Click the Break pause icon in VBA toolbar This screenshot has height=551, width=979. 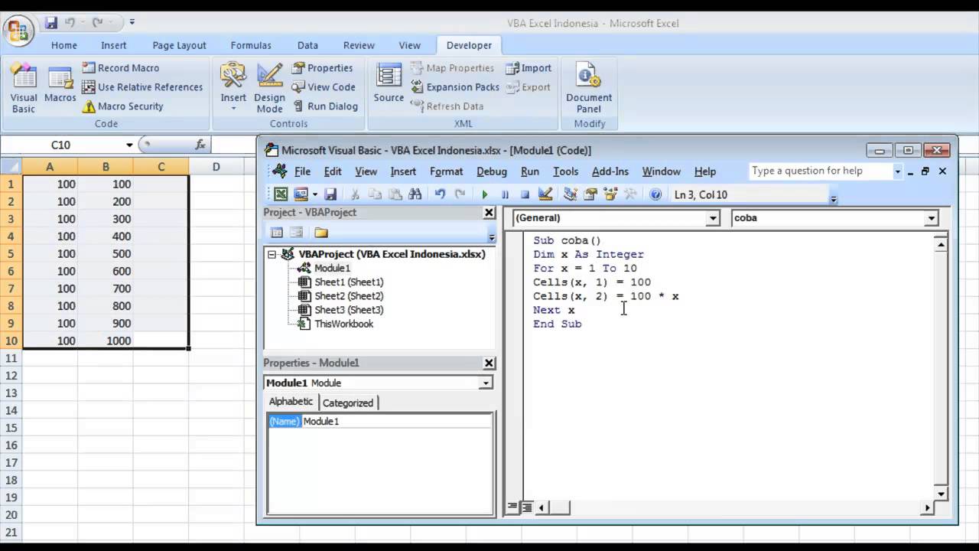tap(505, 194)
